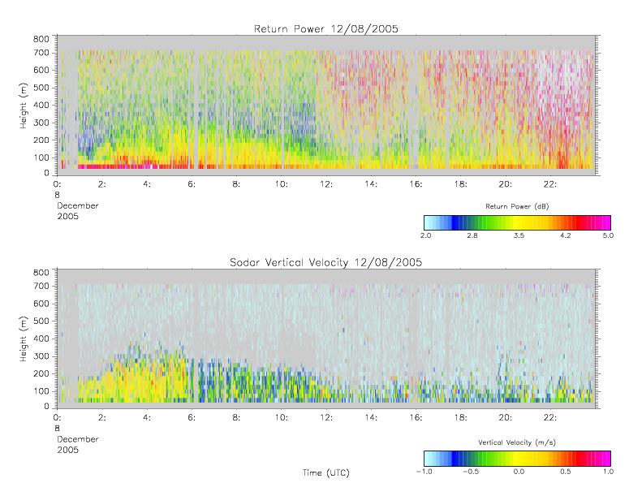Click '2005' year label below Vertical Velocity plot
The width and height of the screenshot is (642, 496).
pyautogui.click(x=67, y=450)
